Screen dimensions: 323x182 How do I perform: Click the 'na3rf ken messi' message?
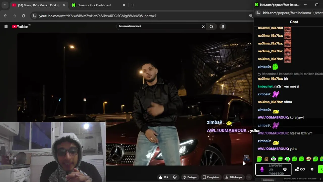(287, 86)
